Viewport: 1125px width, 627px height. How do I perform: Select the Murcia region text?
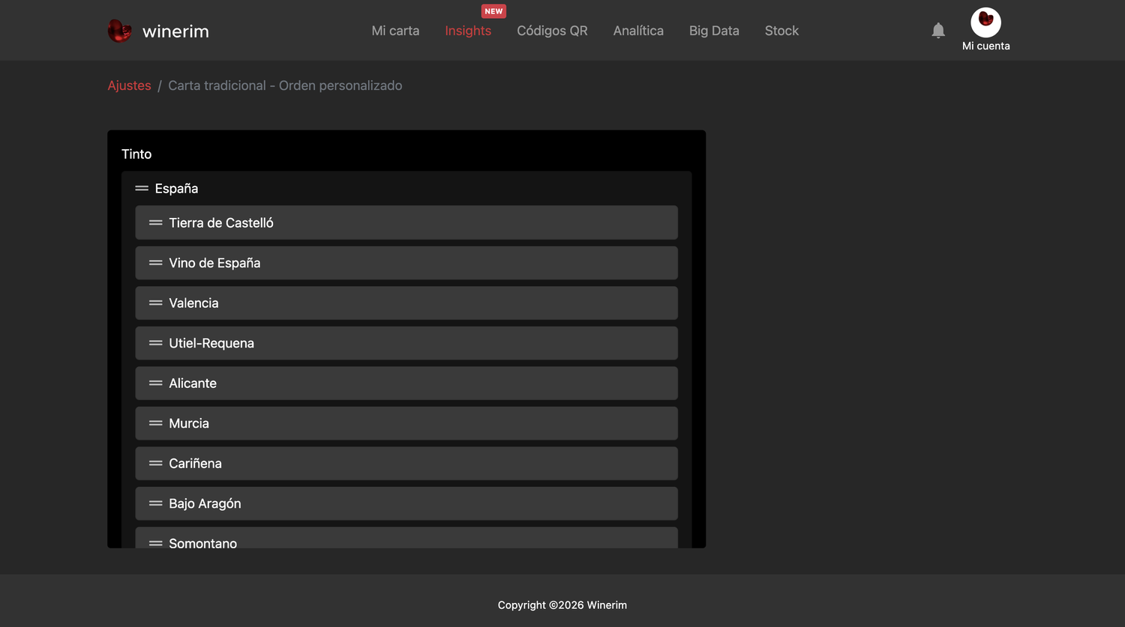pyautogui.click(x=189, y=423)
